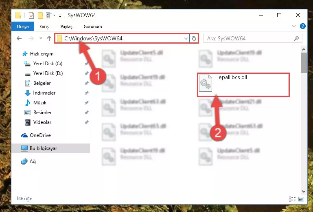Click the OneDrive cloud icon

(x=24, y=135)
